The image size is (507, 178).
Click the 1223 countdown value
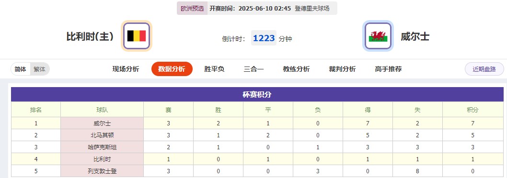[264, 38]
